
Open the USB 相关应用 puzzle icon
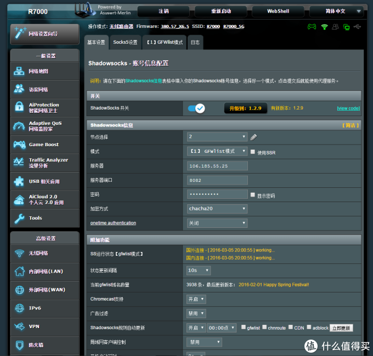coord(19,181)
